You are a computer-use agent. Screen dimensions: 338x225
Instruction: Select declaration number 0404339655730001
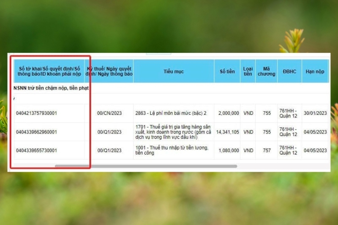[36, 151]
